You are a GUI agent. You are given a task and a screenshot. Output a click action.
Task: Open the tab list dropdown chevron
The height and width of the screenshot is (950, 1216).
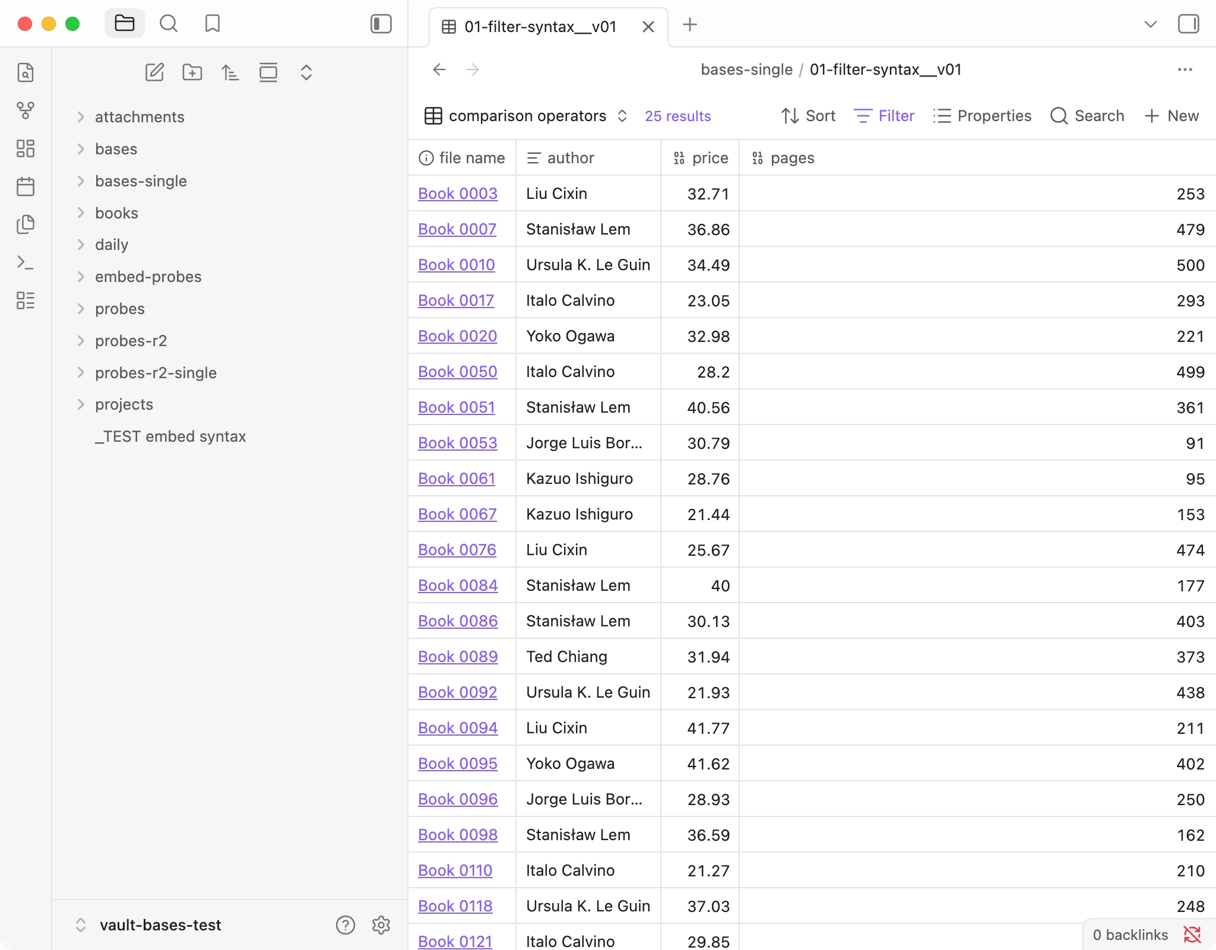pyautogui.click(x=1151, y=24)
